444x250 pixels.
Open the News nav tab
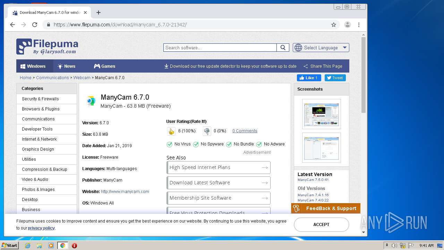[x=66, y=66]
